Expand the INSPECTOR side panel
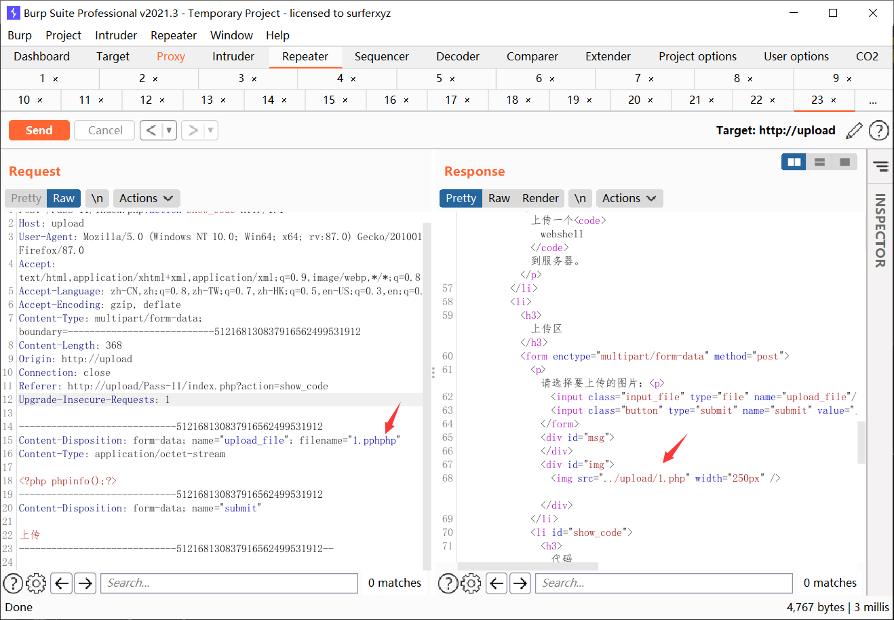The height and width of the screenshot is (620, 894). tap(880, 230)
